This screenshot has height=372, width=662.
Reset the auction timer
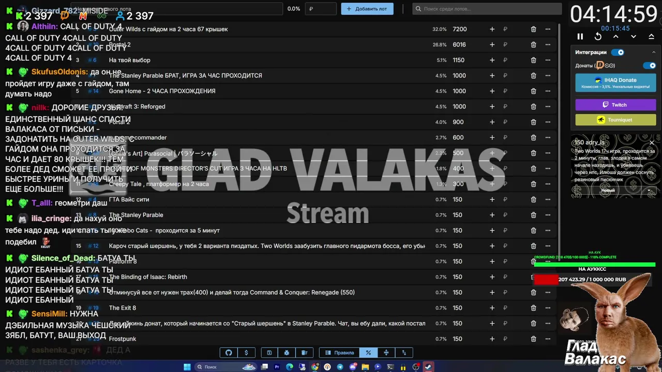[598, 37]
